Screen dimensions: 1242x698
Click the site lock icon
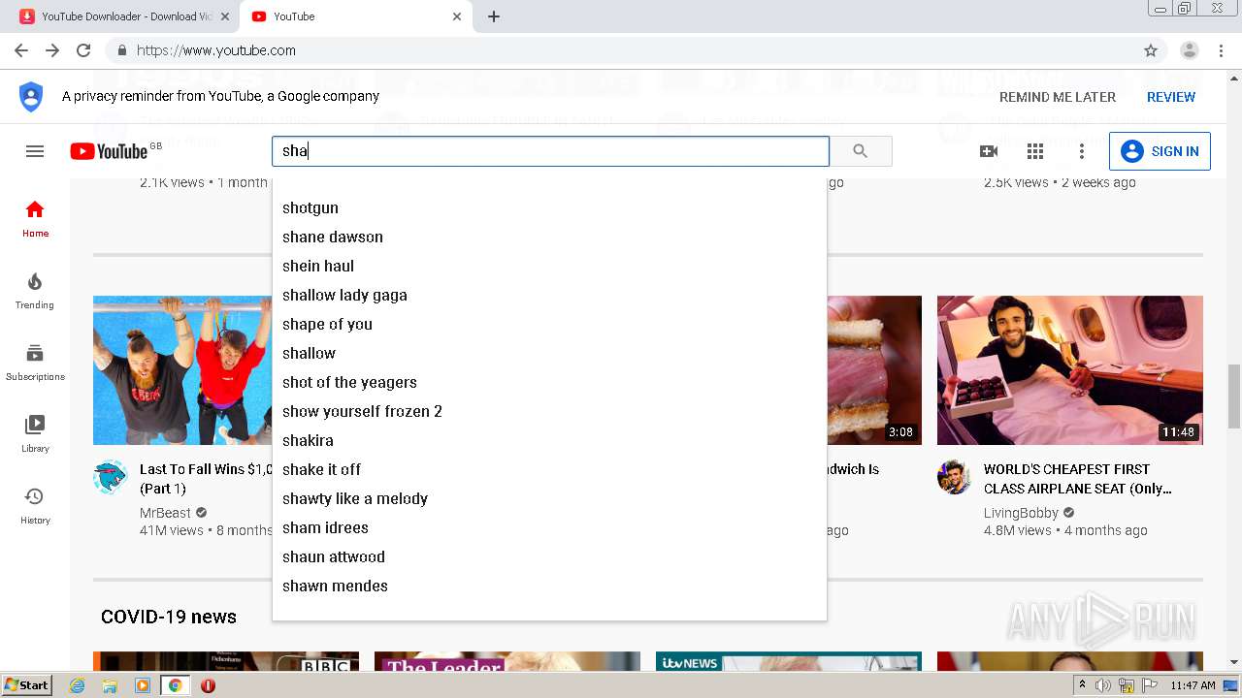pos(122,50)
